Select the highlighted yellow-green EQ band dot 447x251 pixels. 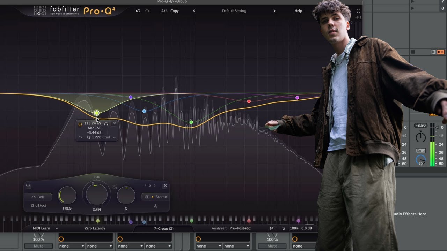(x=96, y=113)
